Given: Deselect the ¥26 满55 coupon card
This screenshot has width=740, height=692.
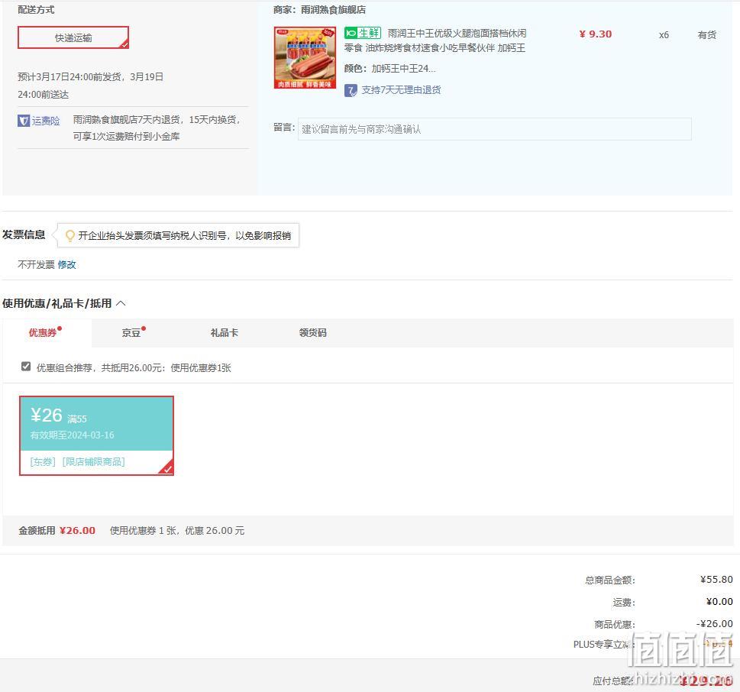Looking at the screenshot, I should coord(96,435).
